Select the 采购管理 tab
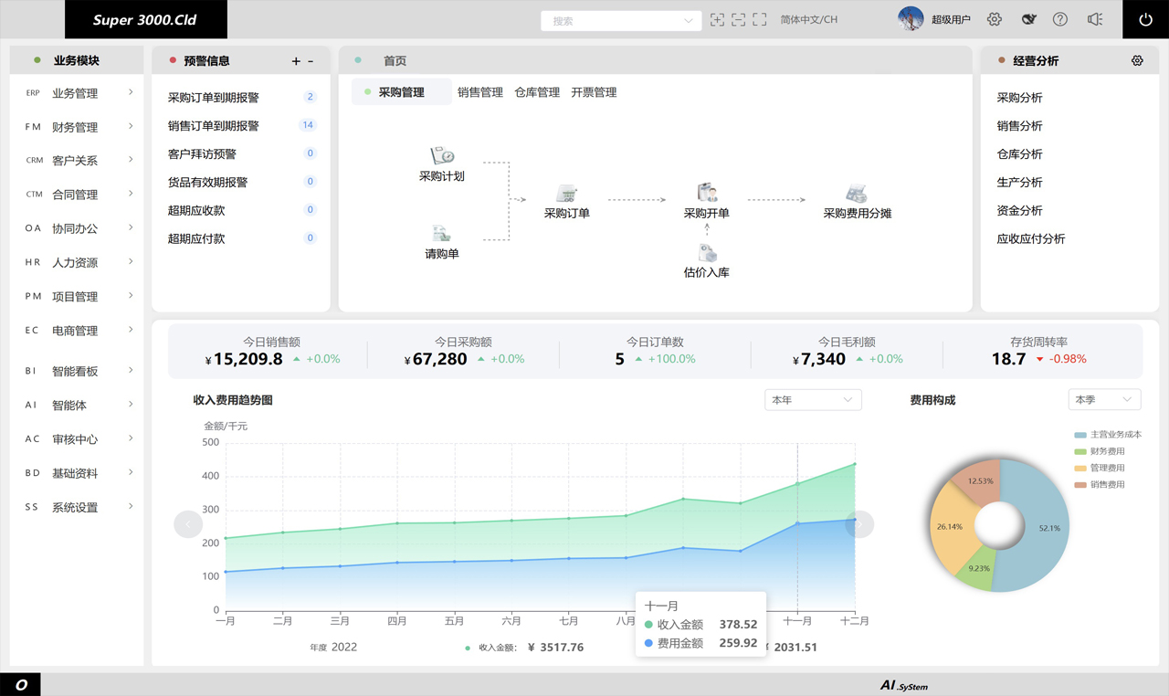1169x696 pixels. coord(401,92)
